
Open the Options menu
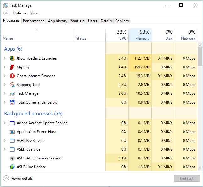click(x=19, y=13)
